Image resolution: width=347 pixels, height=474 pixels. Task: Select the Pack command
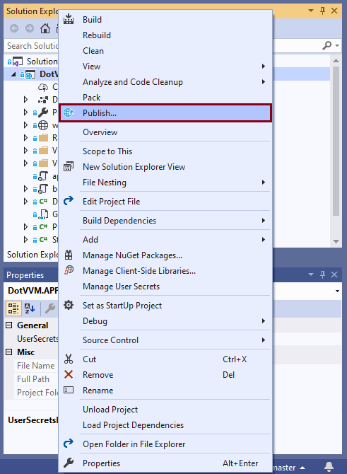(165, 98)
